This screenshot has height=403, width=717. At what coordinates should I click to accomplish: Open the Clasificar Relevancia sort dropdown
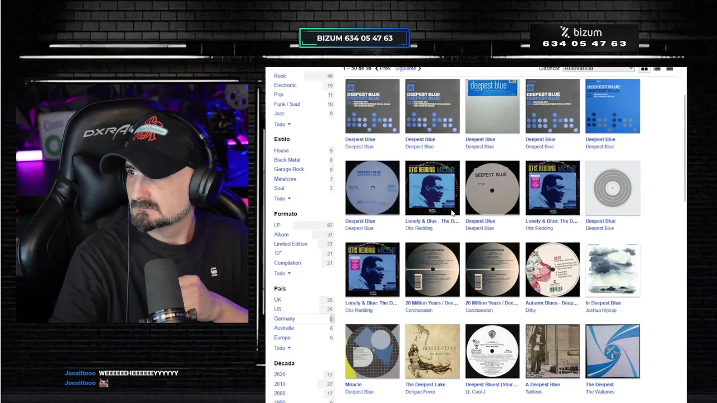coord(599,68)
